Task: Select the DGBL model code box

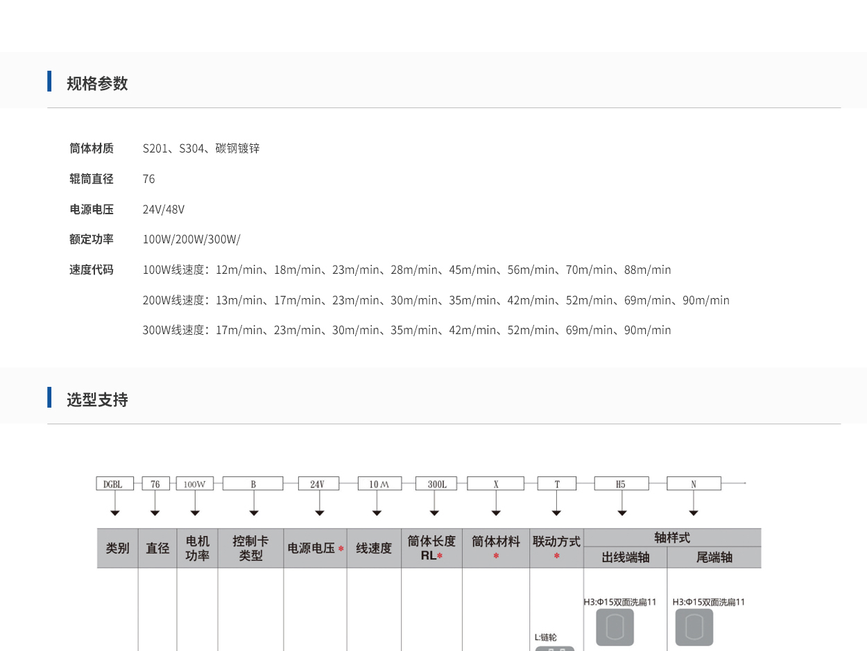Action: [114, 484]
